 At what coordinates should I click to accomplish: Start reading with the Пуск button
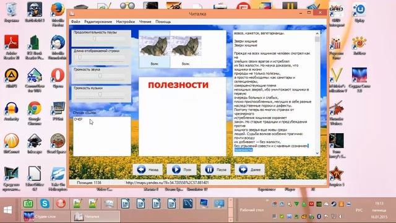[x=181, y=170]
